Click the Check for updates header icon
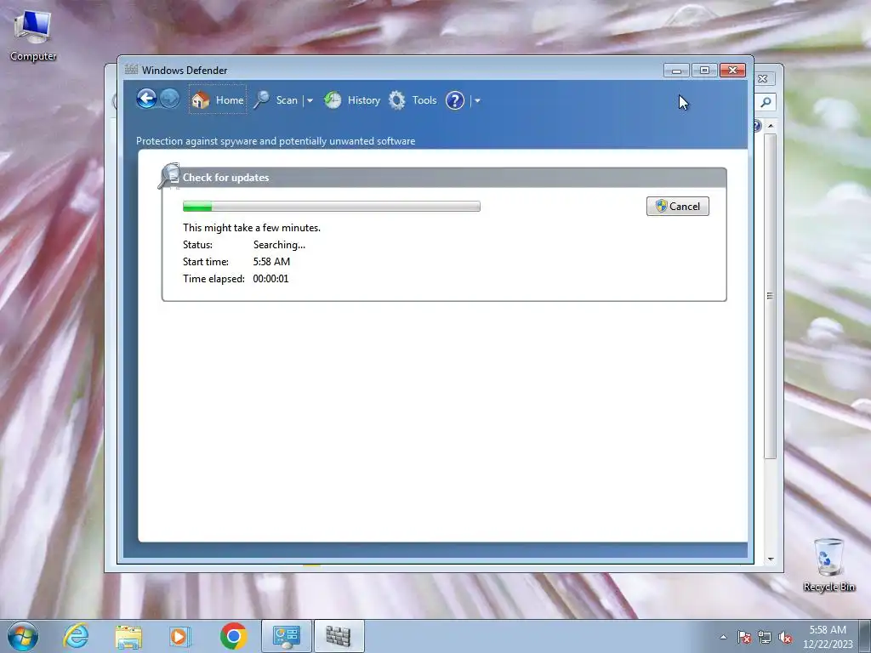This screenshot has width=871, height=653. [x=169, y=176]
